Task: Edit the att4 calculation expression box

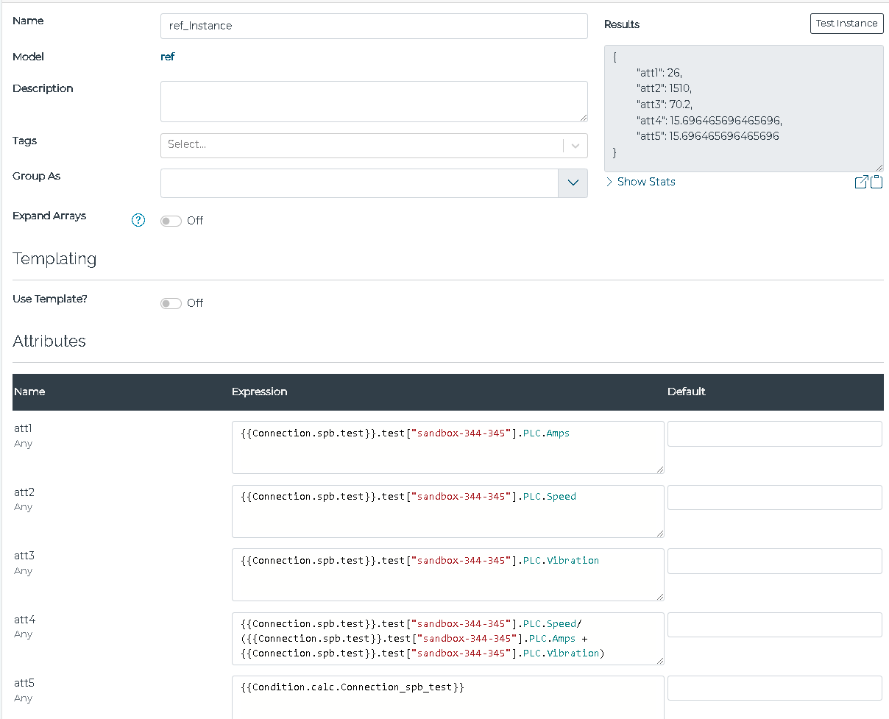Action: tap(447, 638)
